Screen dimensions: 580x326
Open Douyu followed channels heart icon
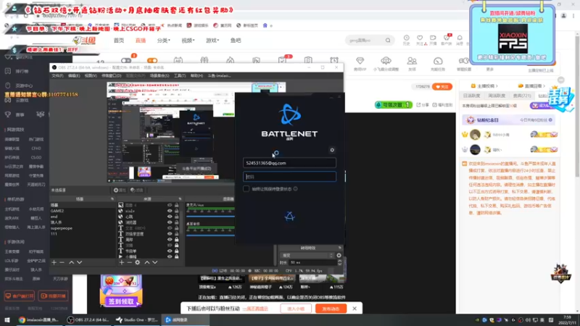pyautogui.click(x=420, y=38)
